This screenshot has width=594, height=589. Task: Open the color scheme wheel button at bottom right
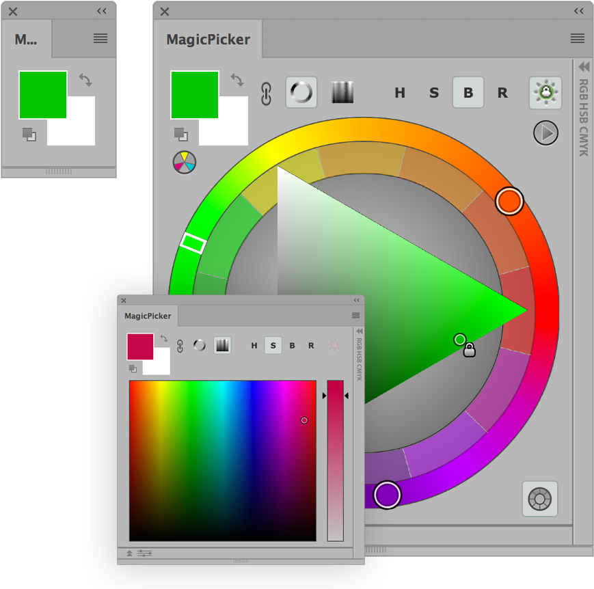pos(539,499)
